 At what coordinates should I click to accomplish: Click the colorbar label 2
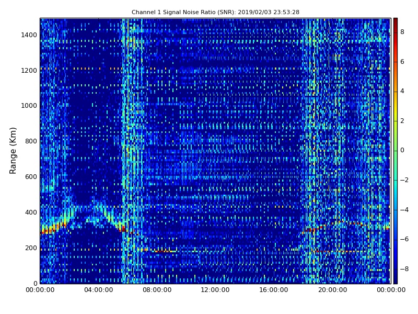click(402, 121)
